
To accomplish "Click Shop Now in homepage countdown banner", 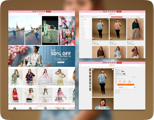I will click(x=48, y=11).
